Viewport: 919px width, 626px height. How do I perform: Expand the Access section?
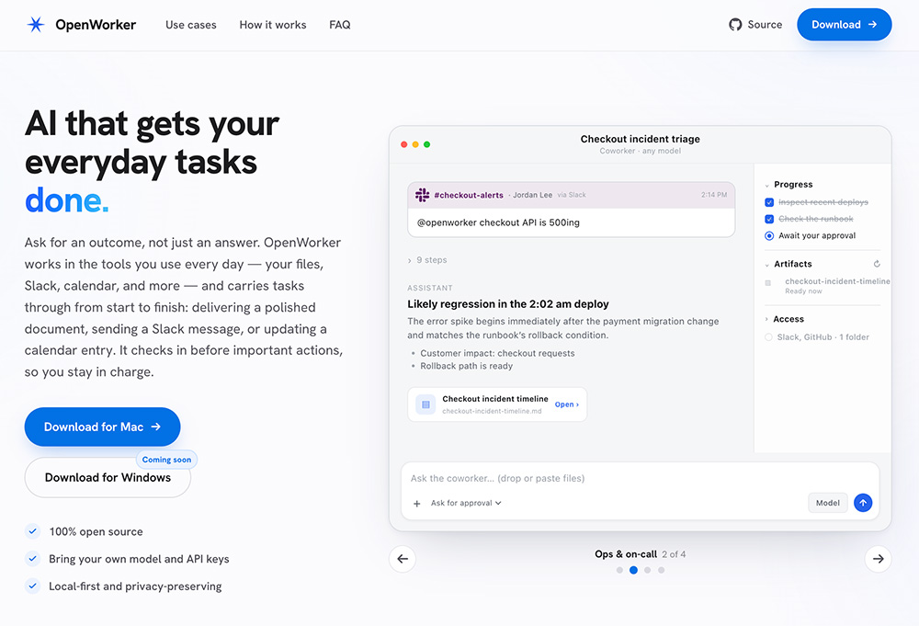pos(766,319)
